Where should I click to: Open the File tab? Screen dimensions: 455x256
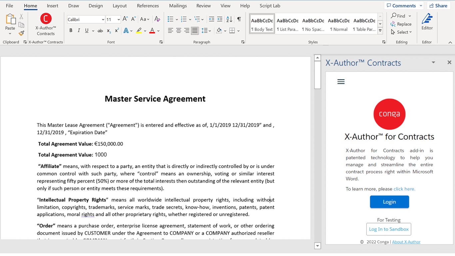point(10,6)
